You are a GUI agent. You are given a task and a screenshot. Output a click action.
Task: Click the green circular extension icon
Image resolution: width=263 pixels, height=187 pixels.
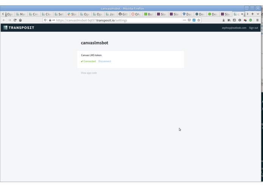click(251, 20)
